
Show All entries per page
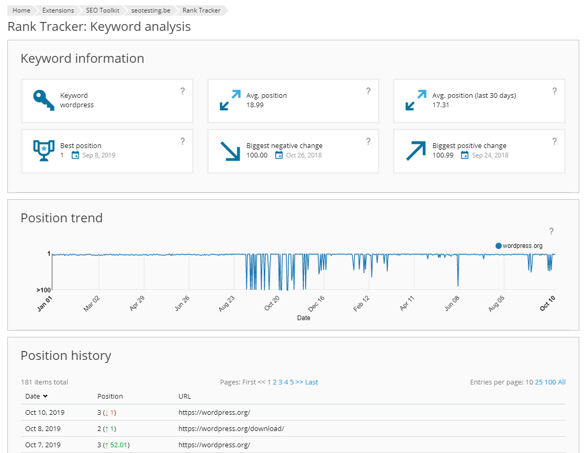561,382
